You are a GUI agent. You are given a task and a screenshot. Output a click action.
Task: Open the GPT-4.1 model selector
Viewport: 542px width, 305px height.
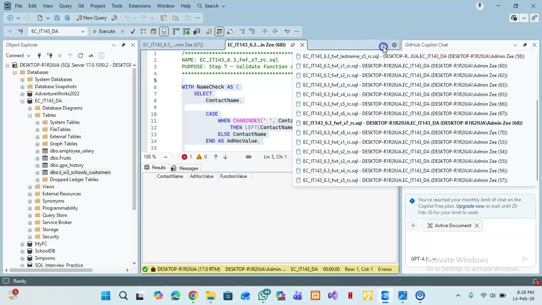pyautogui.click(x=423, y=259)
